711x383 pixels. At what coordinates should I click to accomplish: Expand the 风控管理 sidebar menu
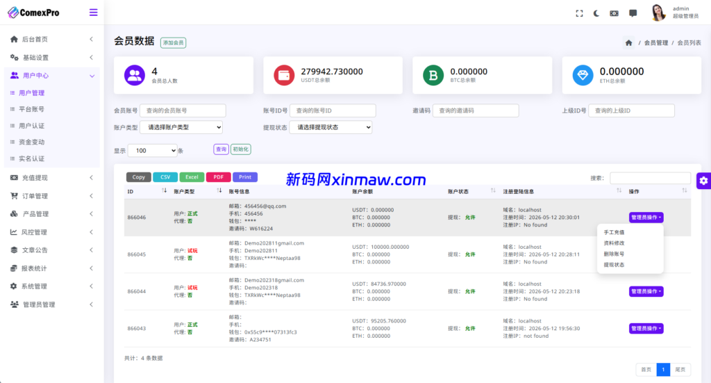click(51, 232)
